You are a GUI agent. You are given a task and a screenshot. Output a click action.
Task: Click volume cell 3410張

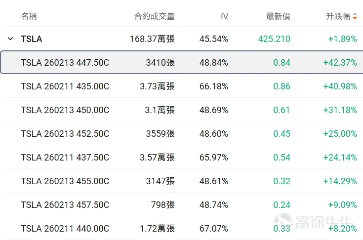(x=161, y=63)
